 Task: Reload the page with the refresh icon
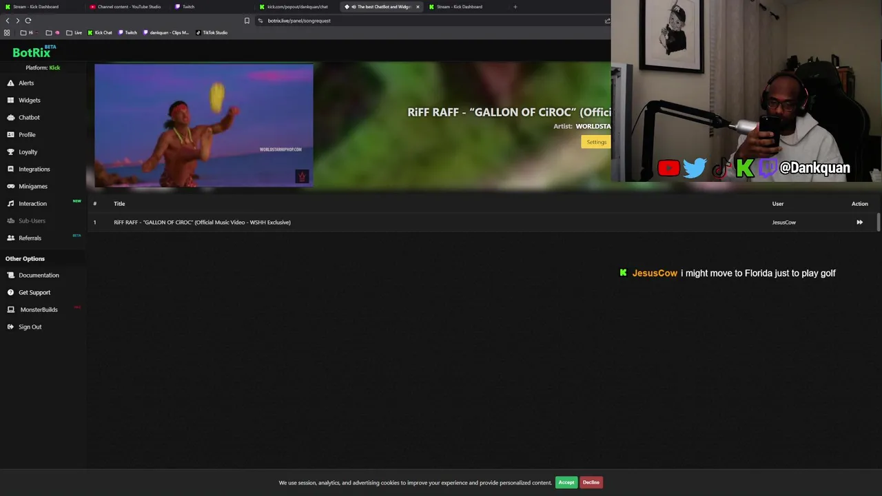28,21
